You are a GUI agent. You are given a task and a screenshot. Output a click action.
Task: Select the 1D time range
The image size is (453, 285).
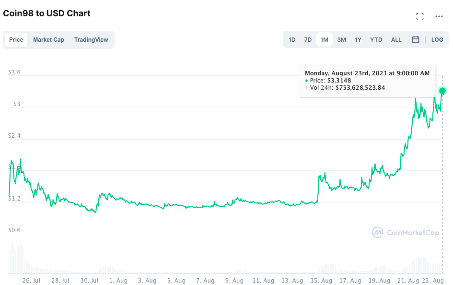(292, 40)
